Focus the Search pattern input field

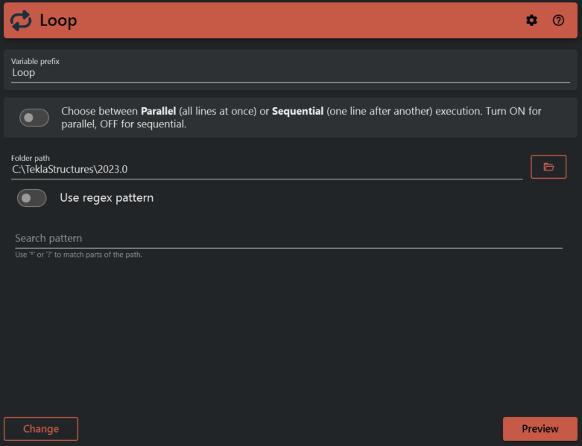[x=288, y=238]
